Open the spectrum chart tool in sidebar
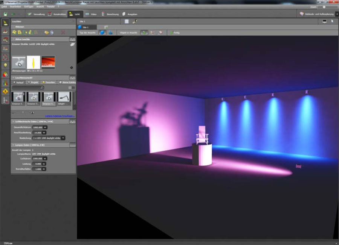 pyautogui.click(x=5, y=83)
